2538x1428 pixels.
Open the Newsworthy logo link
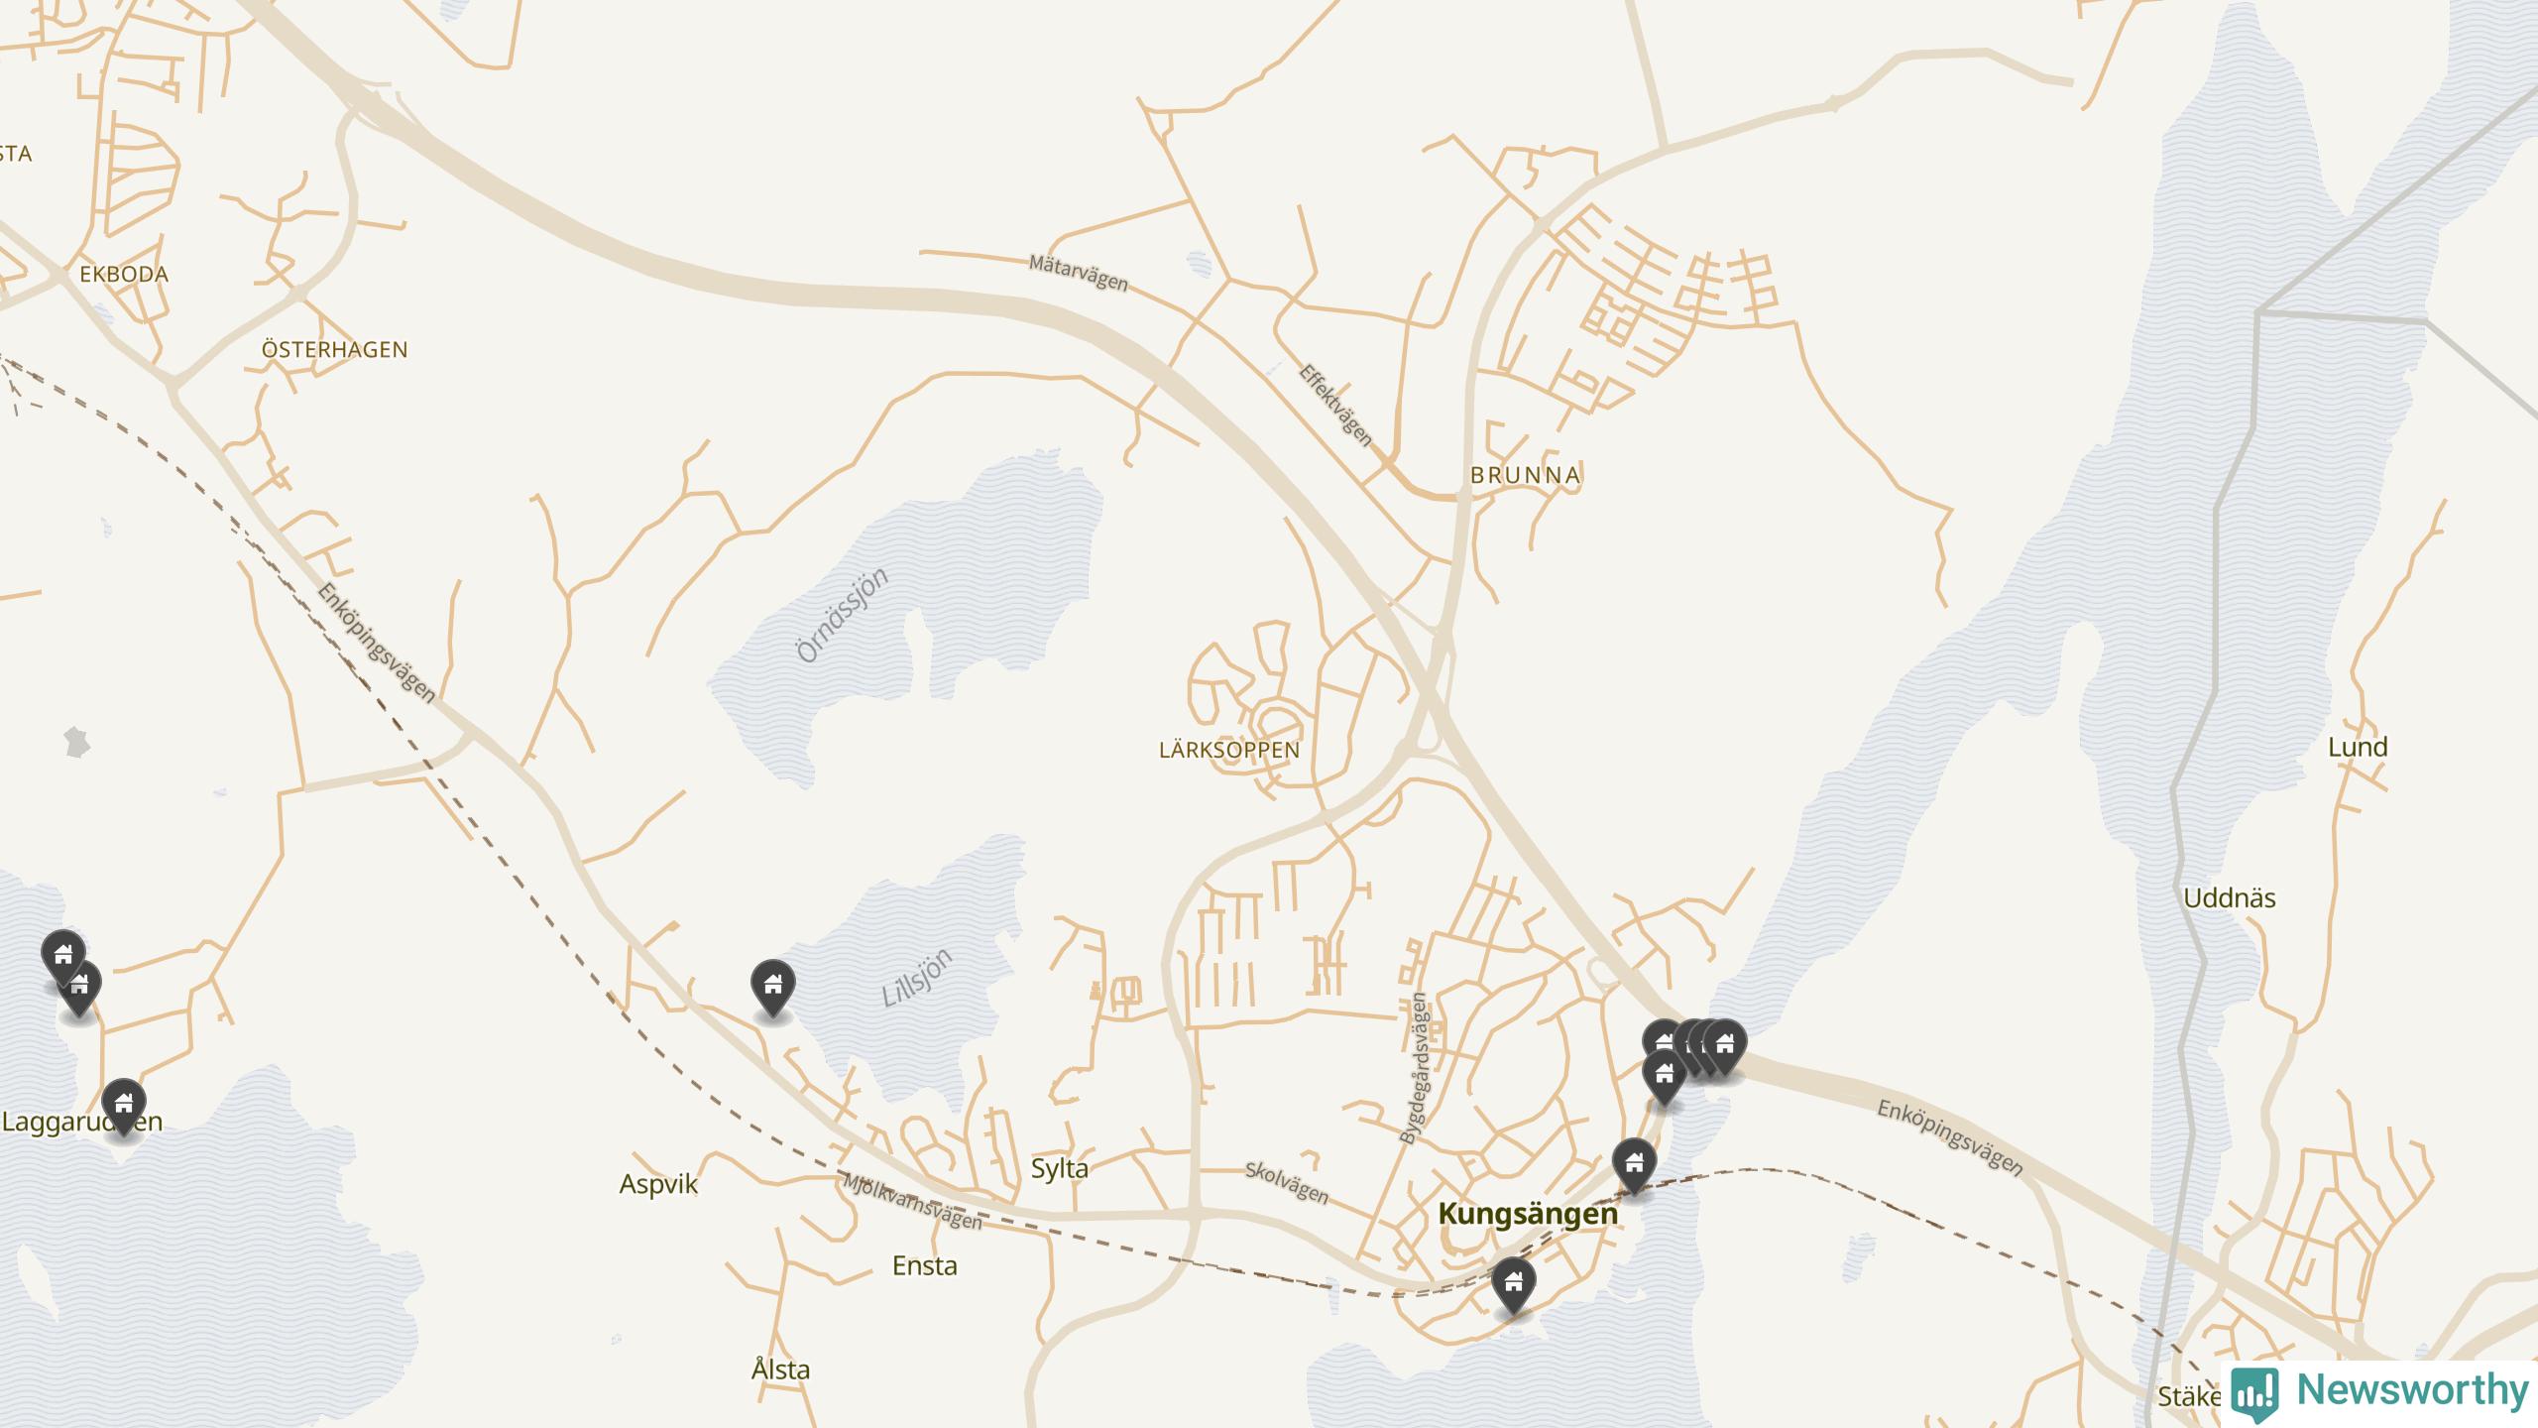(x=2380, y=1391)
